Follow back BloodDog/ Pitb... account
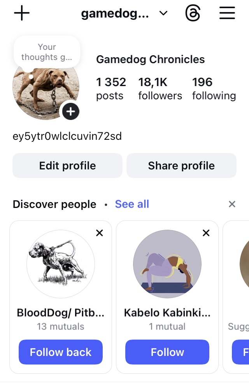Viewport: 249px width, 391px height. (61, 352)
